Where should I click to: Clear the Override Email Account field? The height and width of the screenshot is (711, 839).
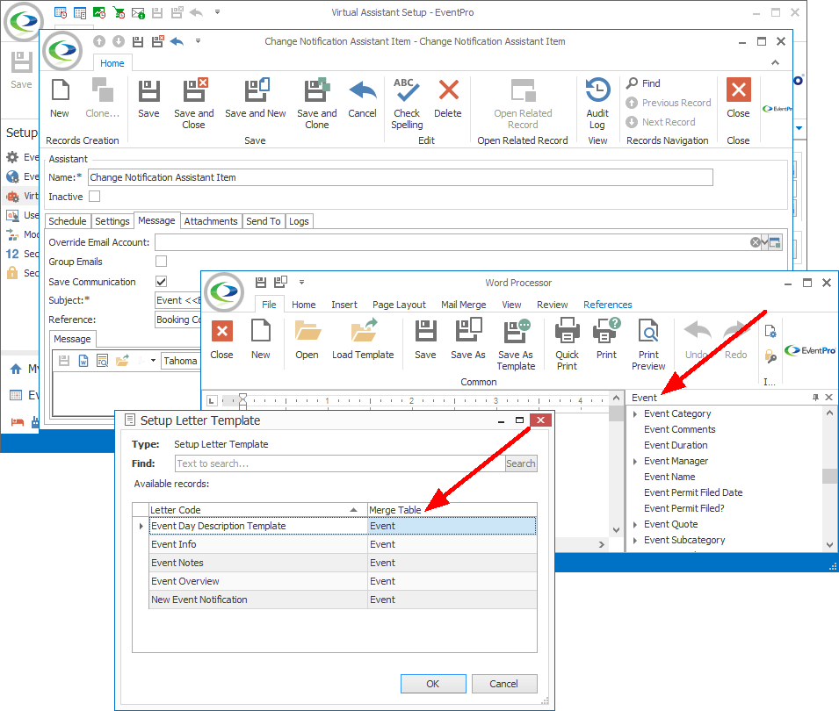(x=755, y=242)
